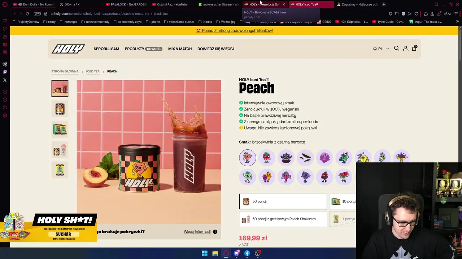Open Opera GX from the taskbar
The width and height of the screenshot is (462, 259).
coord(226,253)
